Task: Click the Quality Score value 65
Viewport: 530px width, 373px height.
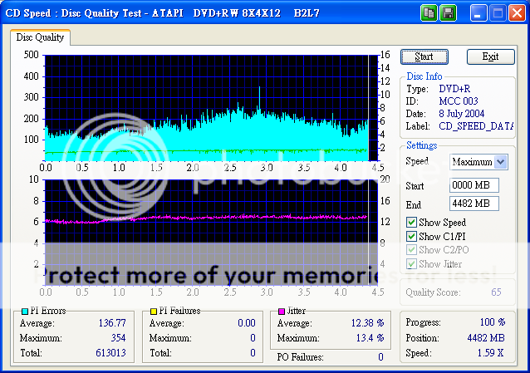Action: 495,292
